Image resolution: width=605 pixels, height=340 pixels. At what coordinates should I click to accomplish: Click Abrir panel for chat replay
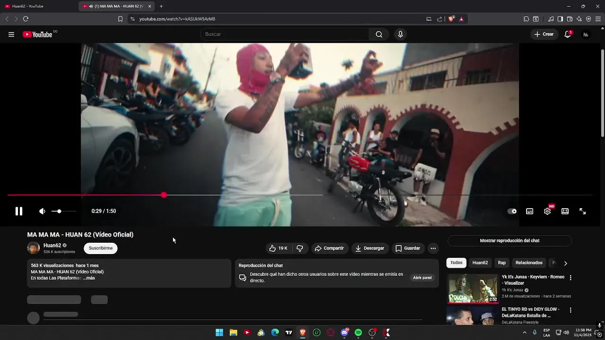pyautogui.click(x=422, y=278)
